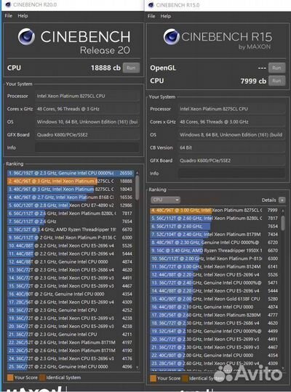The height and width of the screenshot is (392, 291).
Task: Select R15 row 6 scoring 7654
Action: [x=215, y=226]
